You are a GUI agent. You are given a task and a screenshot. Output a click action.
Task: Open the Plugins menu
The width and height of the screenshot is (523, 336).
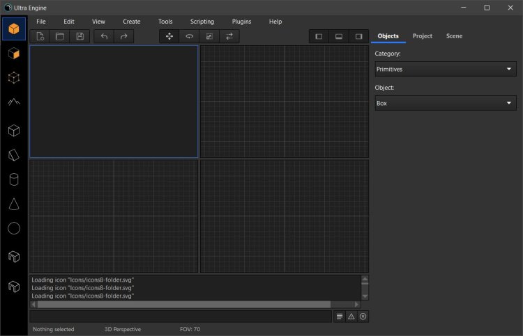(x=241, y=22)
